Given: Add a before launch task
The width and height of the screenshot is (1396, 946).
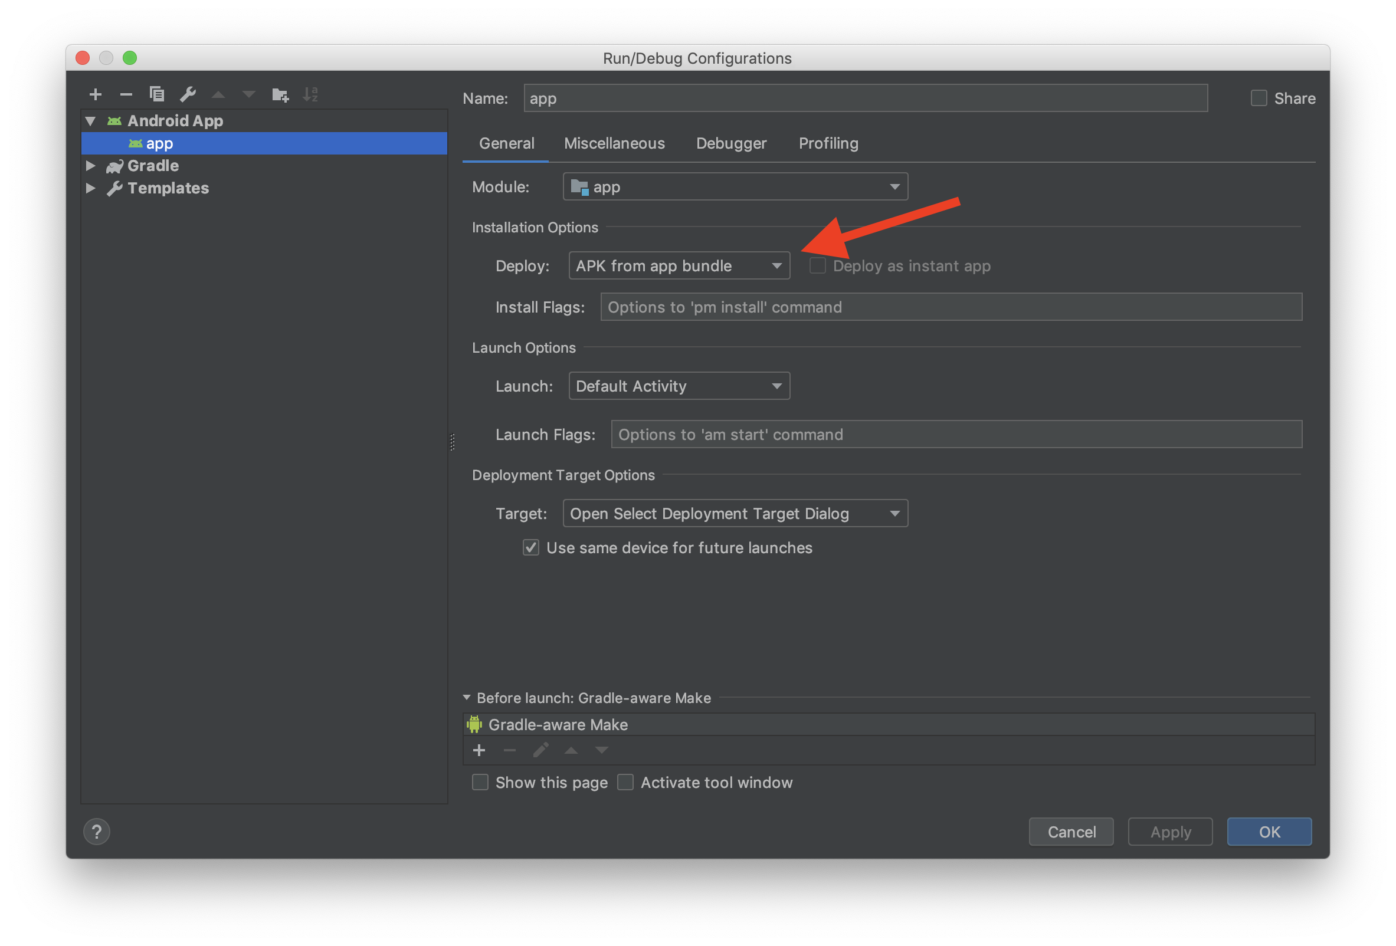Looking at the screenshot, I should coord(479,750).
